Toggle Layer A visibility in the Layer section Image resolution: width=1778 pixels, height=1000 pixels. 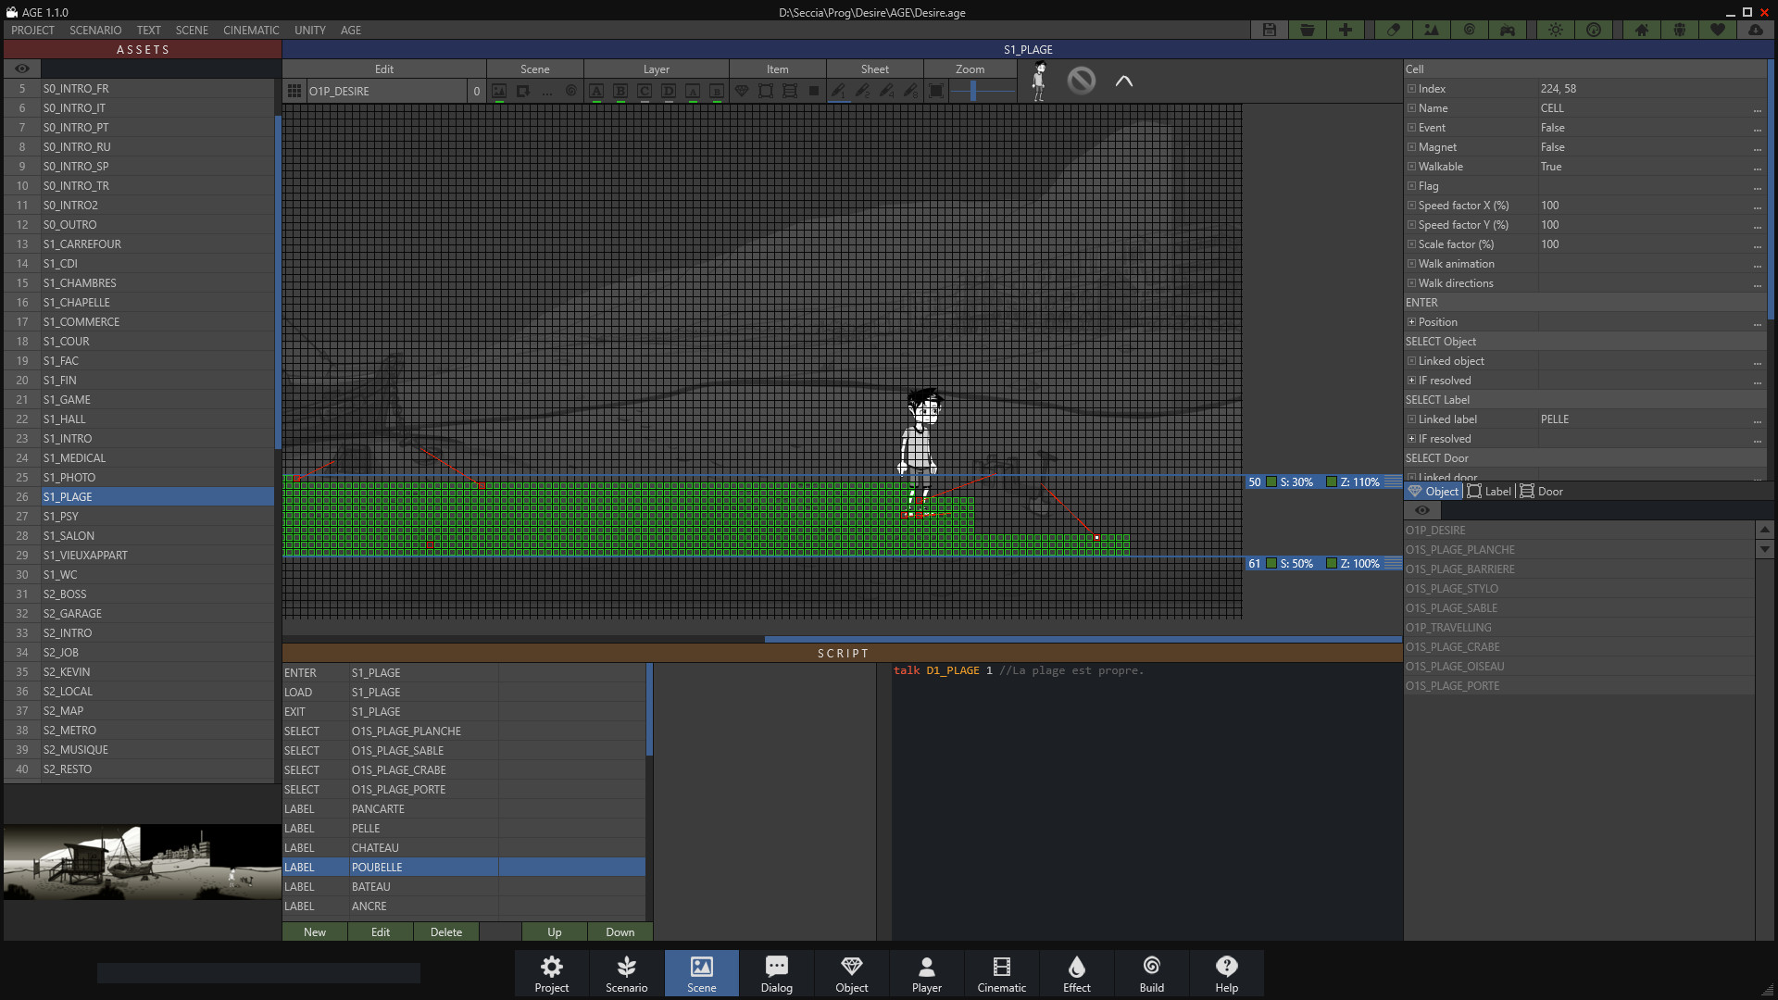click(596, 91)
